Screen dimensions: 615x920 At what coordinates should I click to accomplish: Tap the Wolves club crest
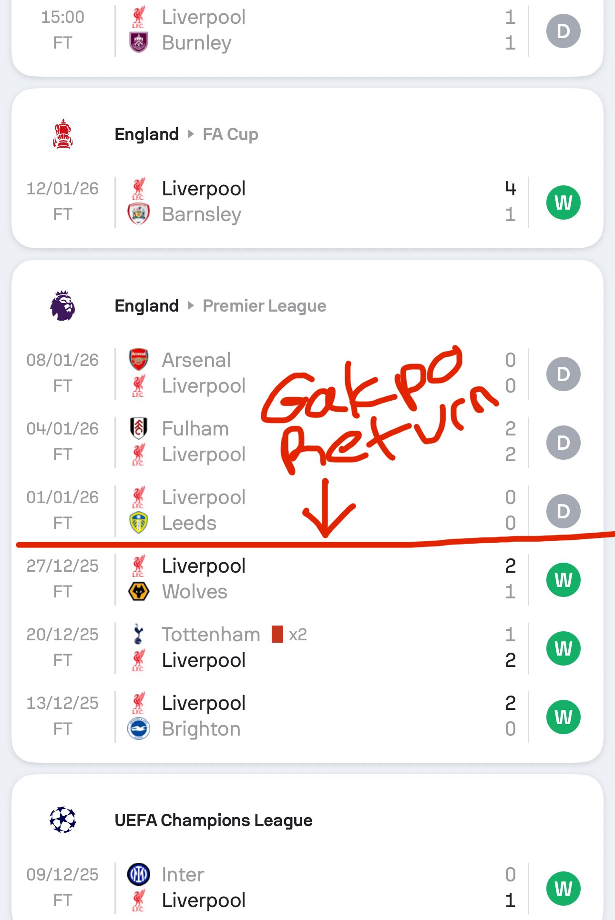coord(138,591)
